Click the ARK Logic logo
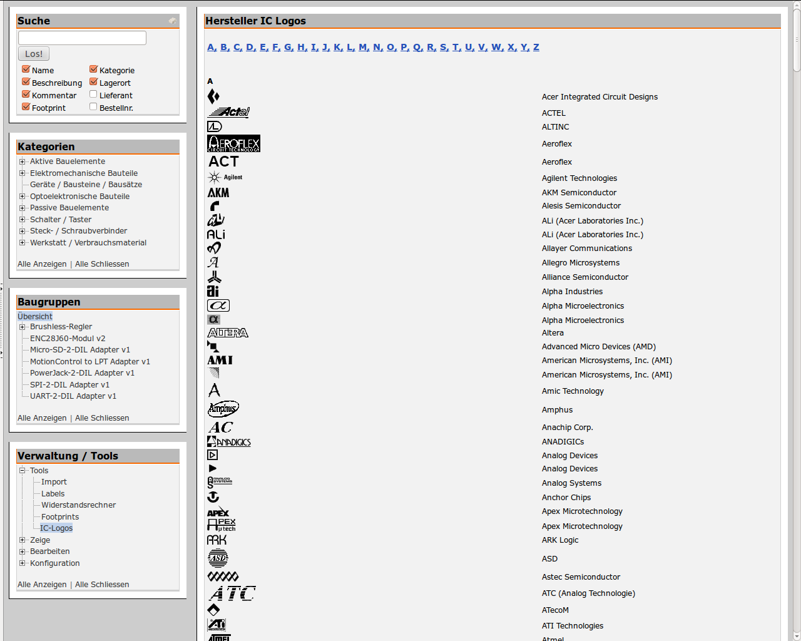Viewport: 801px width, 641px height. coord(217,540)
